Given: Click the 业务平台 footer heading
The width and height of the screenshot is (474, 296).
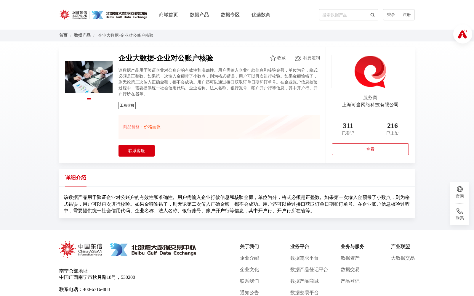Looking at the screenshot, I should [x=300, y=247].
